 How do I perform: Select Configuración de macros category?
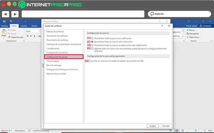click(64, 57)
